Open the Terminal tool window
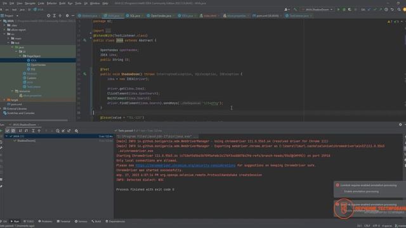This screenshot has width=406, height=228. [63, 221]
